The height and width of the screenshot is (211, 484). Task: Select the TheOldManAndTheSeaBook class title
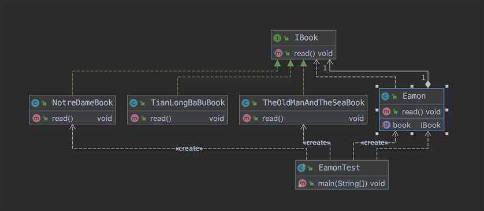pyautogui.click(x=314, y=102)
